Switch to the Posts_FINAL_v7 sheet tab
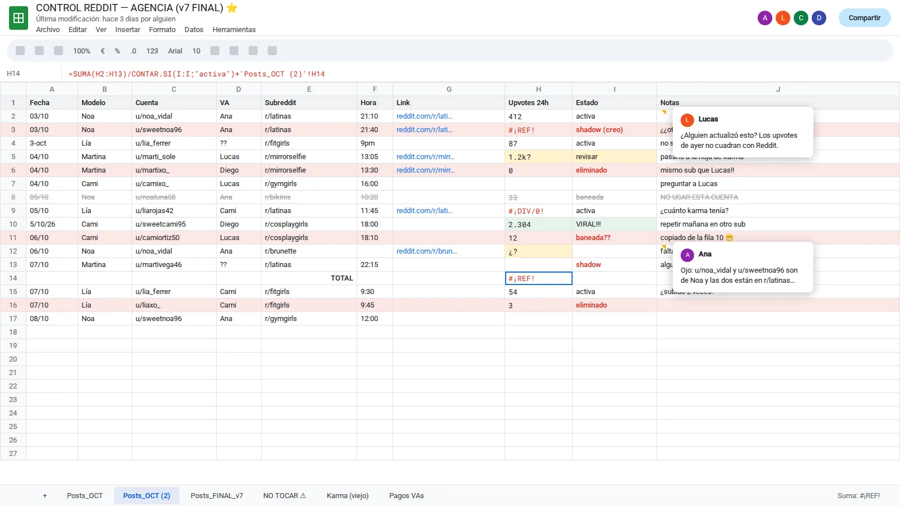The height and width of the screenshot is (506, 900). pos(217,496)
